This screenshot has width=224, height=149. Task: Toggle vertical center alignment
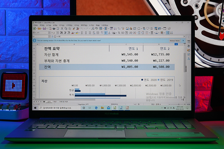tap(106, 33)
